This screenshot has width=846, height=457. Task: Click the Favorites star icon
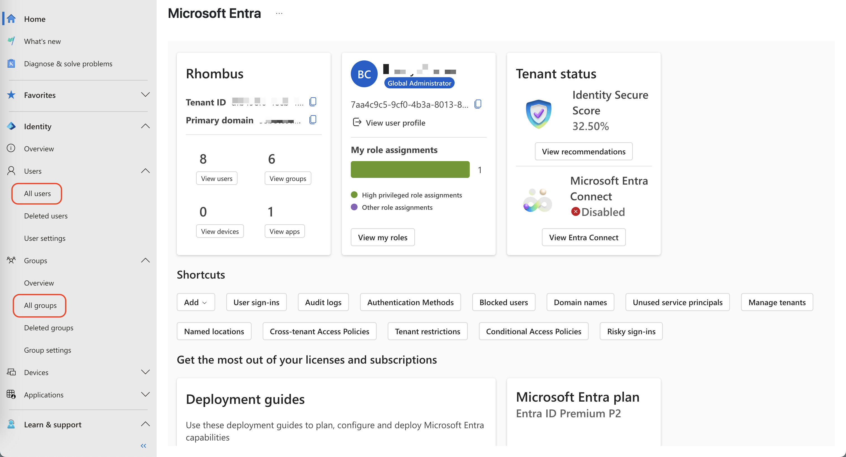tap(11, 95)
